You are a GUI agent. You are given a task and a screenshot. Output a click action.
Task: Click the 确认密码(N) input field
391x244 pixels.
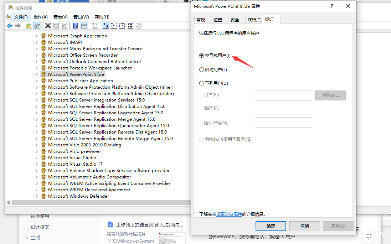(283, 123)
